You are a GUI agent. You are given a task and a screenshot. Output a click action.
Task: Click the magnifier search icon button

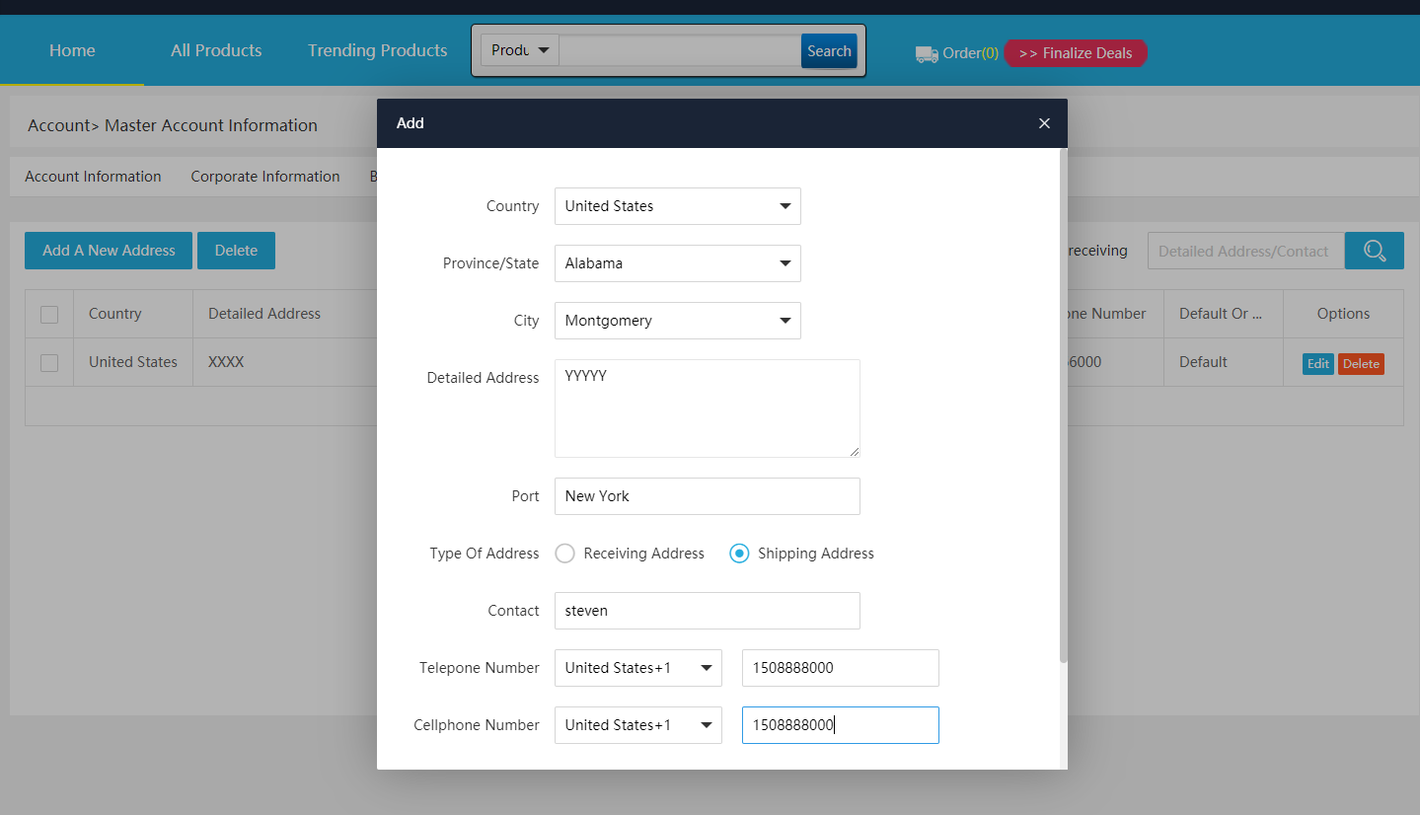pos(1374,251)
